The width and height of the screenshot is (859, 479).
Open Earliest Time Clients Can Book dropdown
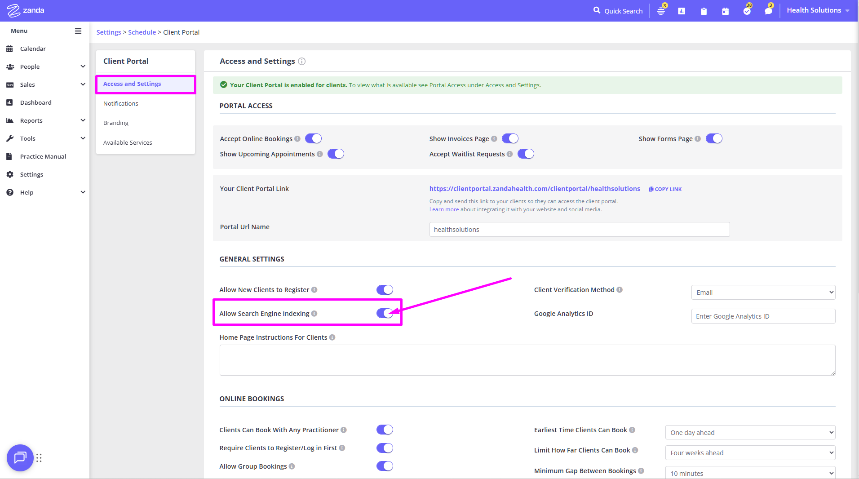750,433
